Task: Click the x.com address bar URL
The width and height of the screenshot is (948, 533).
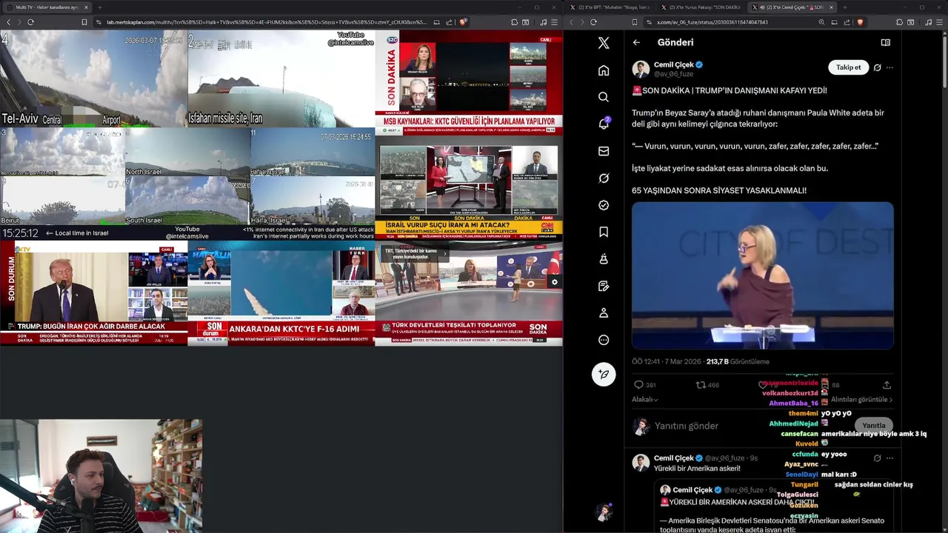Action: pyautogui.click(x=712, y=22)
